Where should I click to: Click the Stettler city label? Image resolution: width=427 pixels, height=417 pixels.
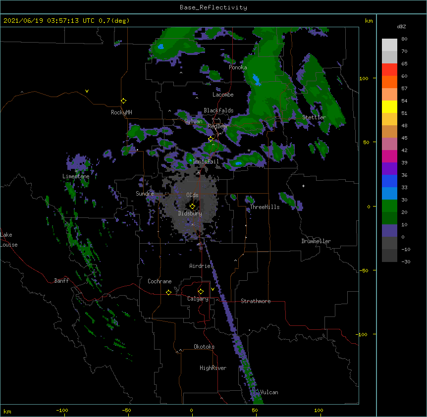click(x=314, y=117)
